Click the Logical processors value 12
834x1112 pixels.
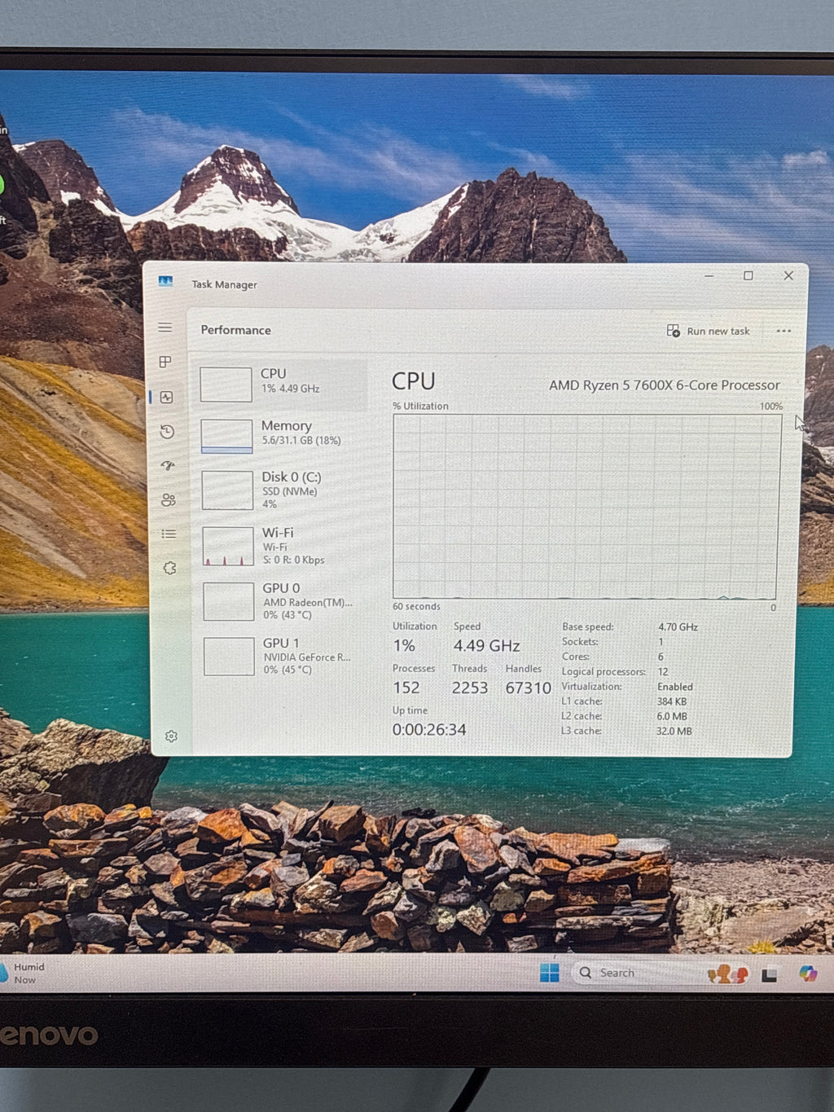663,672
